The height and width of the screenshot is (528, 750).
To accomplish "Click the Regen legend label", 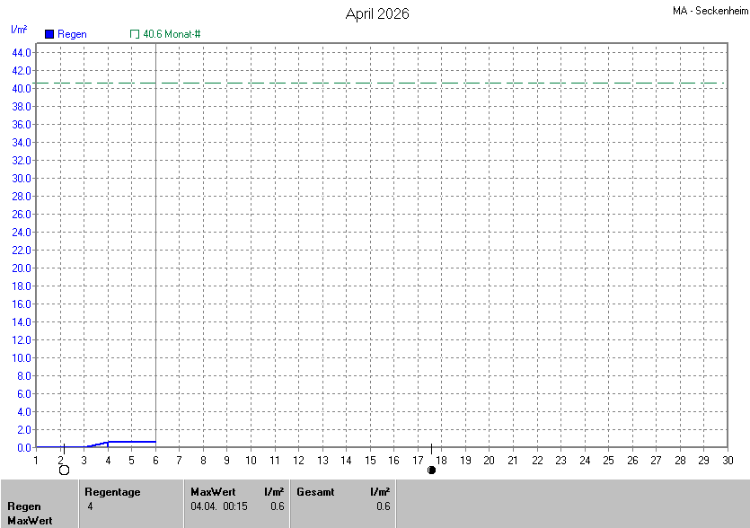I will pyautogui.click(x=72, y=34).
